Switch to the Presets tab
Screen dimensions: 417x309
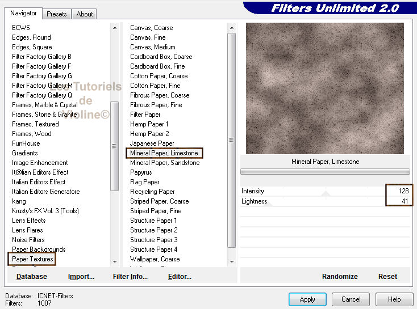[x=57, y=14]
